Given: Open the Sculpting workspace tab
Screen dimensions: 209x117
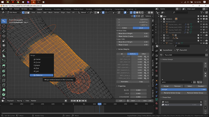Looking at the screenshot, I should [57, 9].
